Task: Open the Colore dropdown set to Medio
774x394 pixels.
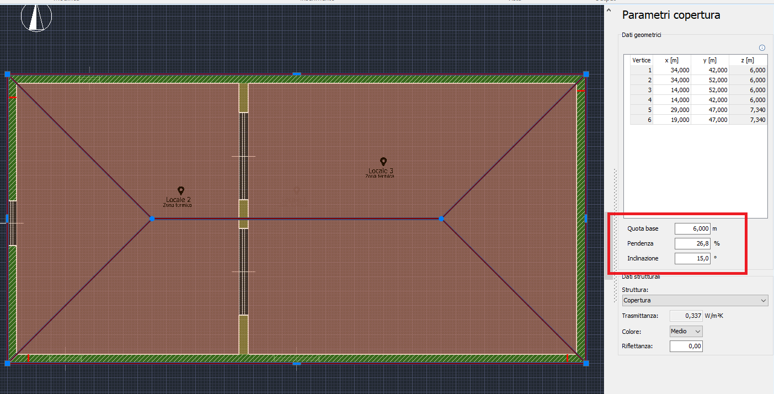Action: tap(686, 331)
